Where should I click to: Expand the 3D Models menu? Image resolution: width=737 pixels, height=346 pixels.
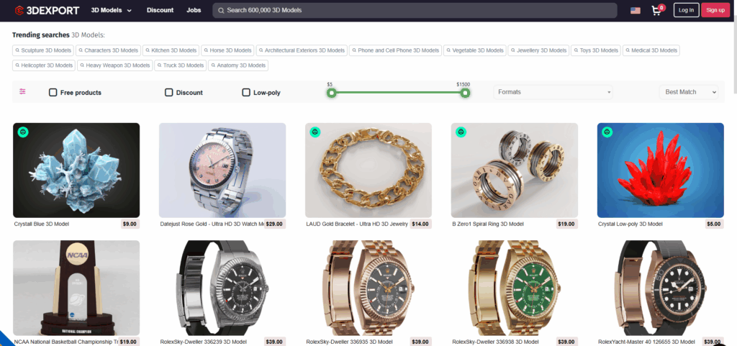point(112,11)
